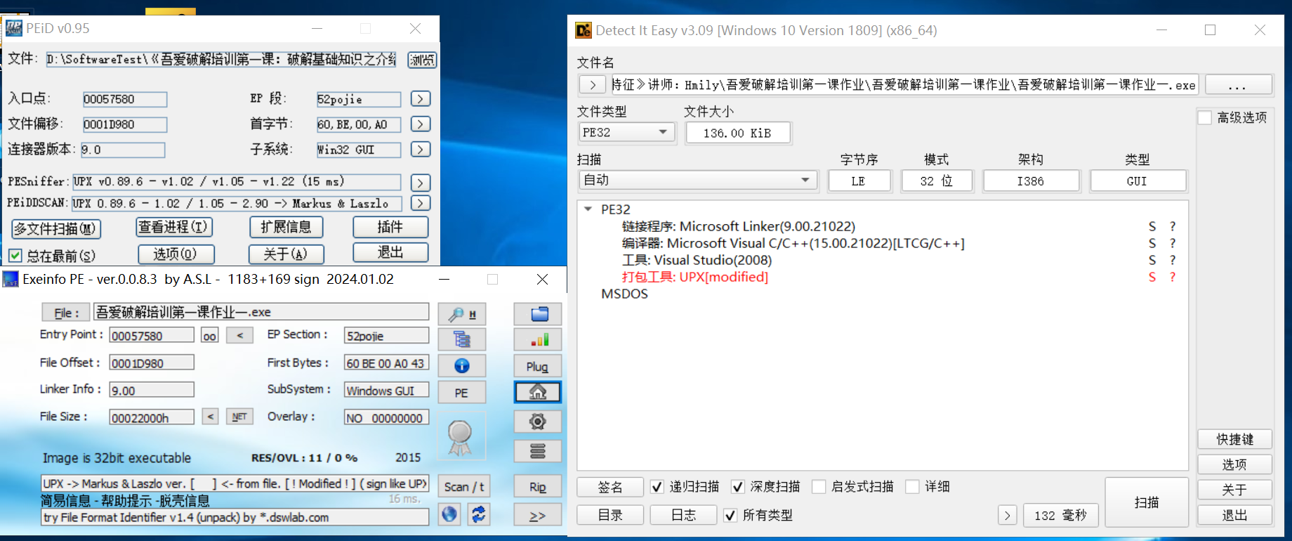1292x541 pixels.
Task: Click the < button next to File Size
Action: pos(210,417)
